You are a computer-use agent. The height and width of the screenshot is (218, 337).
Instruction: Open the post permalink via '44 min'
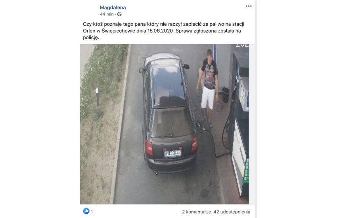[107, 14]
